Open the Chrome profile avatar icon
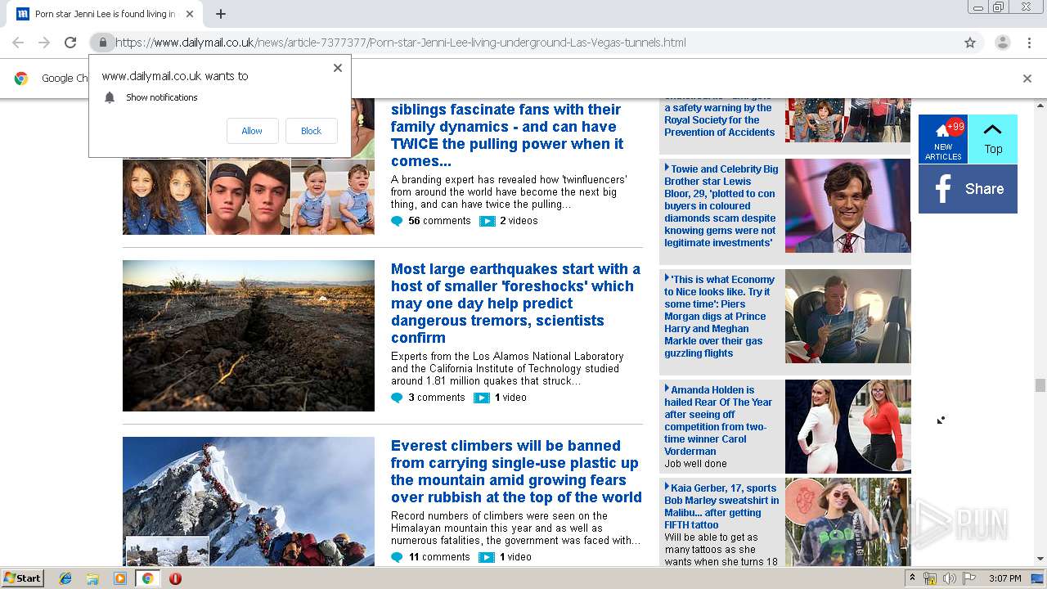The width and height of the screenshot is (1047, 589). point(1002,43)
